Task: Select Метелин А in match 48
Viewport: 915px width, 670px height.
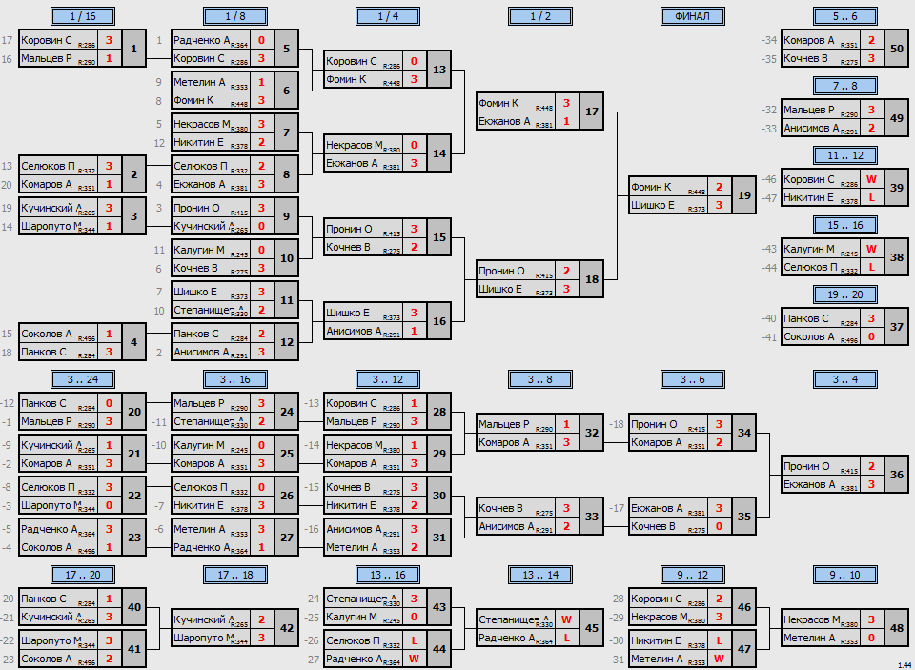Action: click(820, 638)
